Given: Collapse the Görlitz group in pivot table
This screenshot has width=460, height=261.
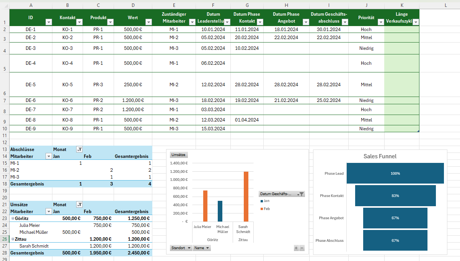Looking at the screenshot, I should click(13, 218).
